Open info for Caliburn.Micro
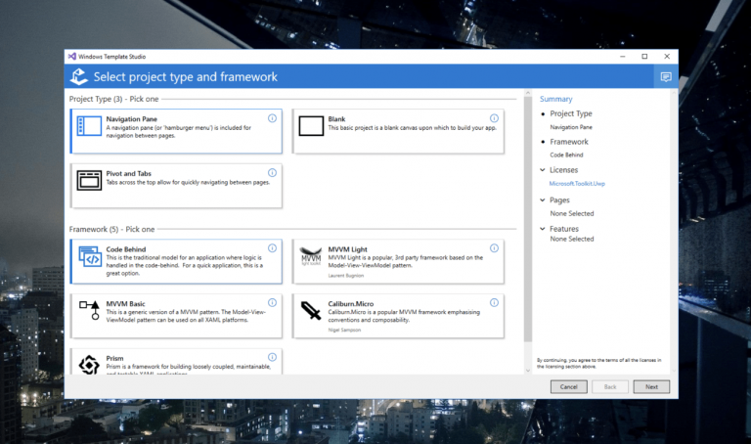751x444 pixels. click(494, 303)
